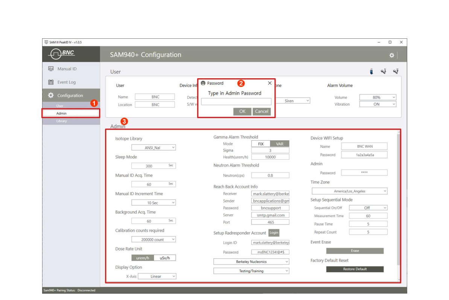Click the Background Acq. Time field
This screenshot has height=300, width=449.
[x=154, y=221]
